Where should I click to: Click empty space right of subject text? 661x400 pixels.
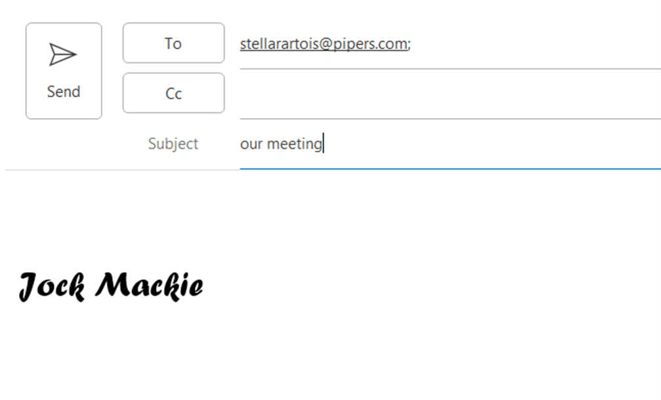click(489, 144)
